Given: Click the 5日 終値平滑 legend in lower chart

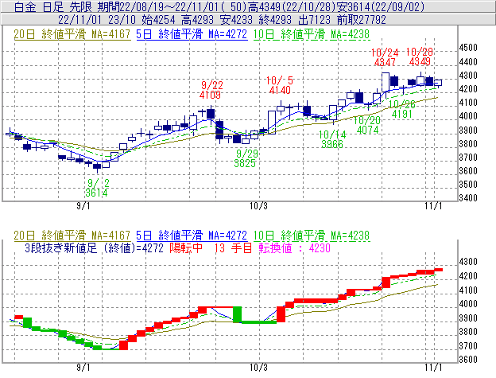Looking at the screenshot, I should pyautogui.click(x=192, y=236).
